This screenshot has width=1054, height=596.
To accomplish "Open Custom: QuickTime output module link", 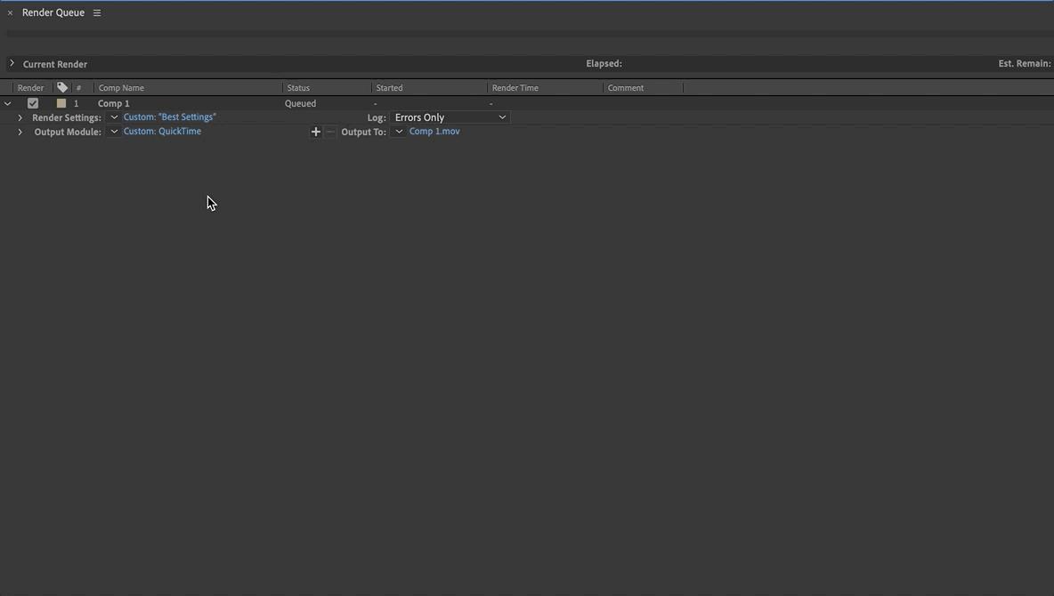I will [x=162, y=131].
